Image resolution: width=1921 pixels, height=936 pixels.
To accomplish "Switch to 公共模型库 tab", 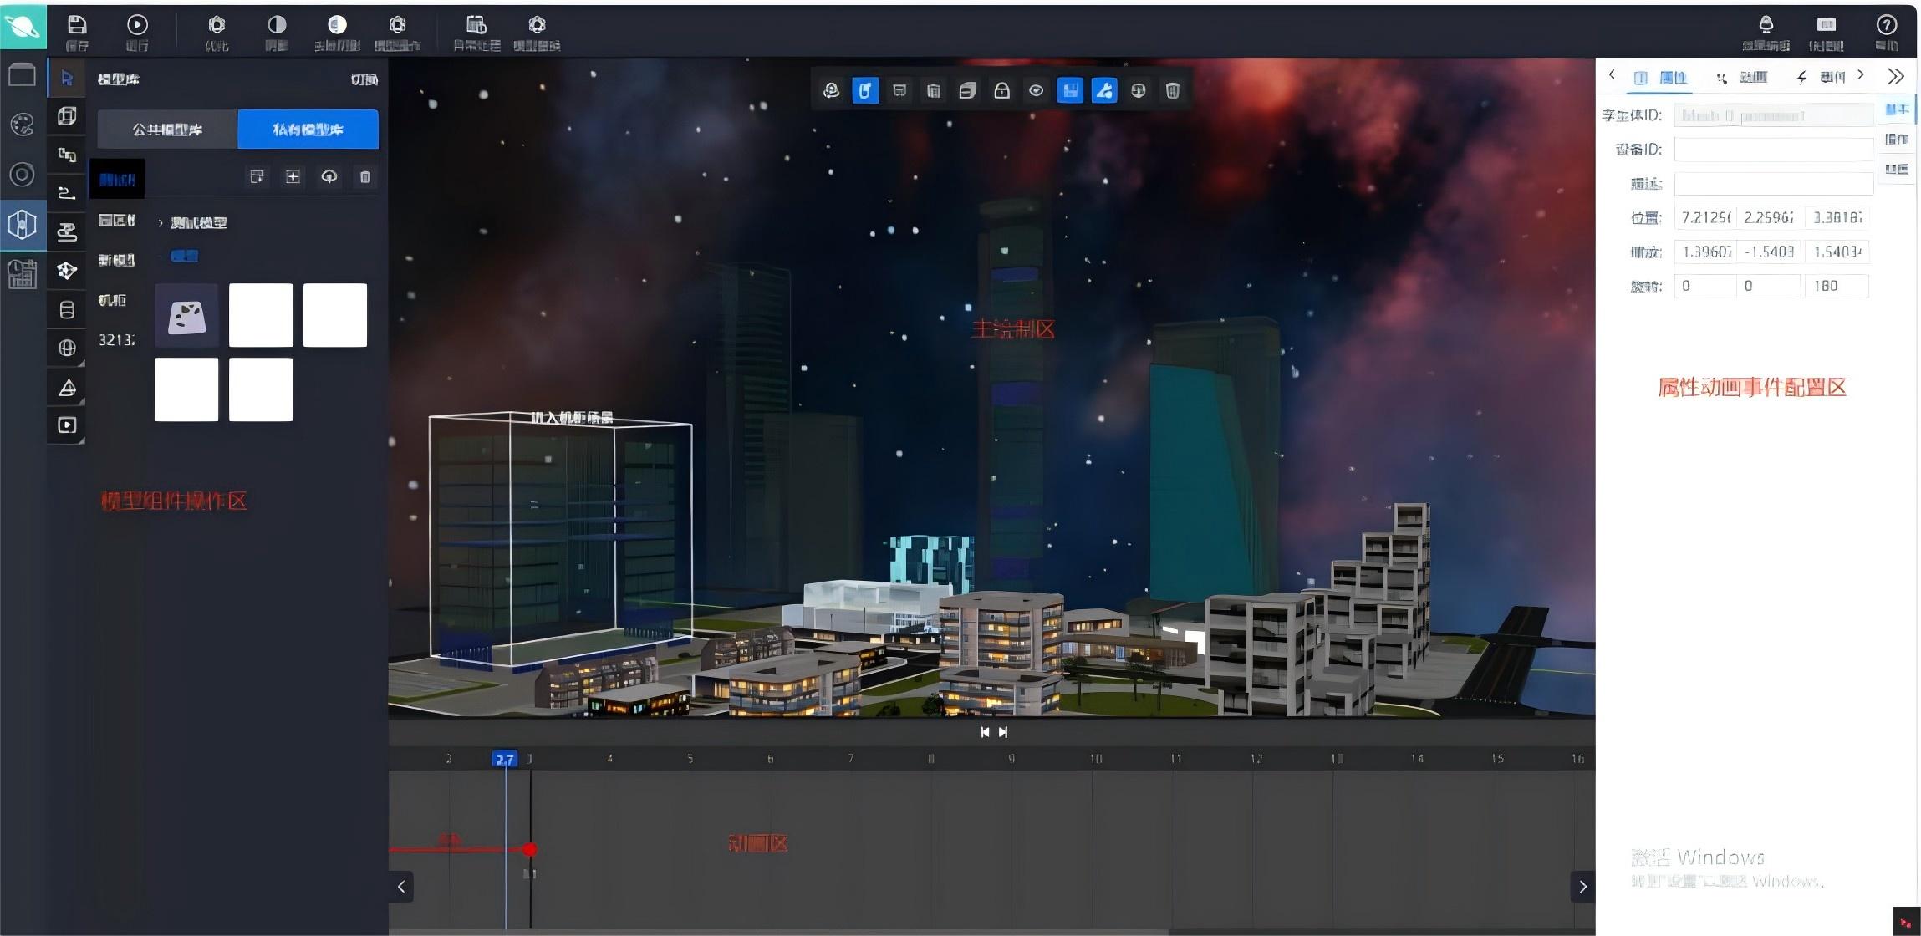I will [167, 130].
